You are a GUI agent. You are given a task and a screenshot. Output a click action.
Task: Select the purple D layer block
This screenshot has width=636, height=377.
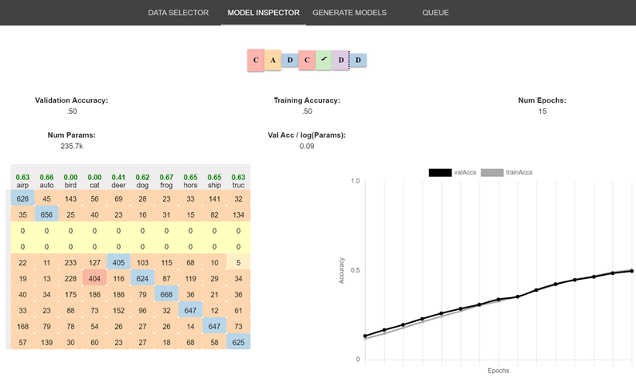click(340, 61)
